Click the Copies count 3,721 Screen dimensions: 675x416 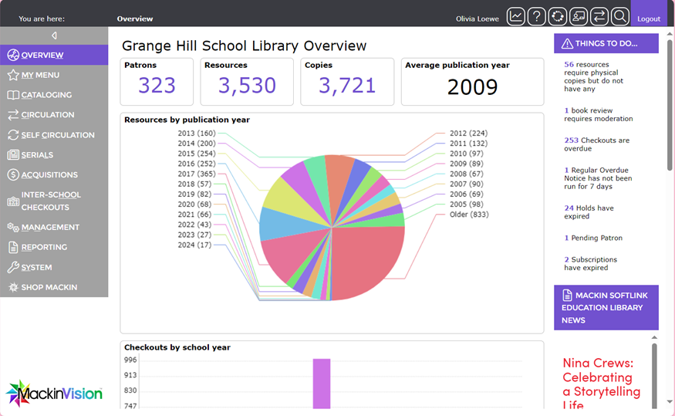tap(347, 85)
